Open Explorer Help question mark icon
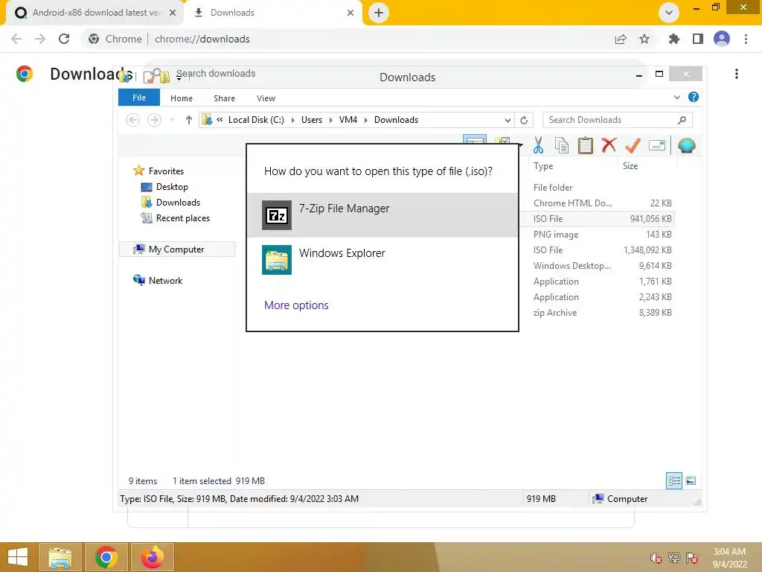Screen dimensions: 762x572 pos(694,98)
